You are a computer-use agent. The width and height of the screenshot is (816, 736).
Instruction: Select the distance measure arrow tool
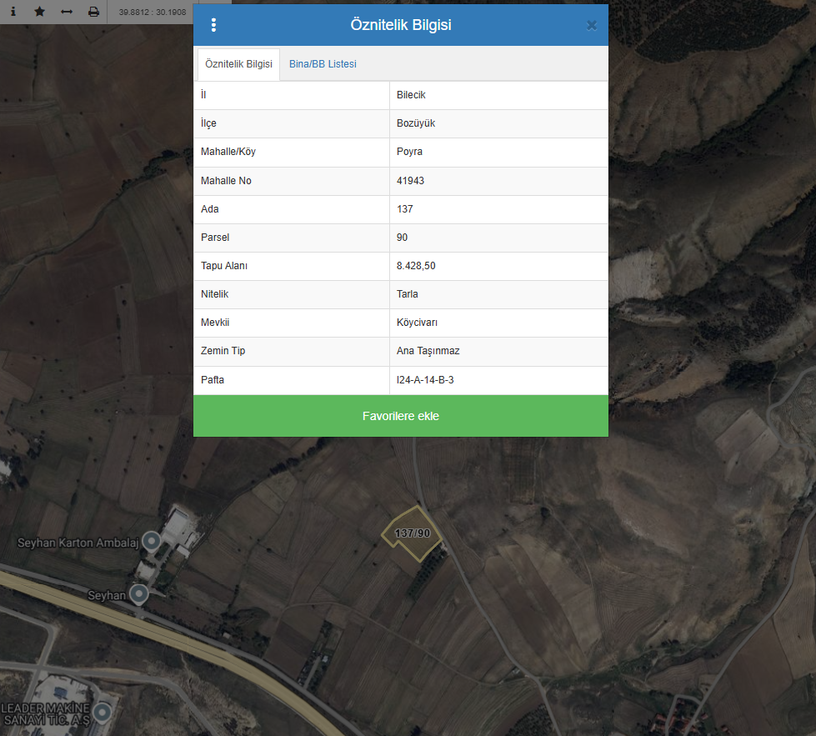[x=67, y=12]
